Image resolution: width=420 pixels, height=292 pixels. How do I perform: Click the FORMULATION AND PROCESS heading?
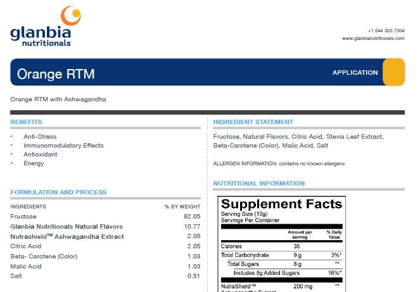pos(58,193)
